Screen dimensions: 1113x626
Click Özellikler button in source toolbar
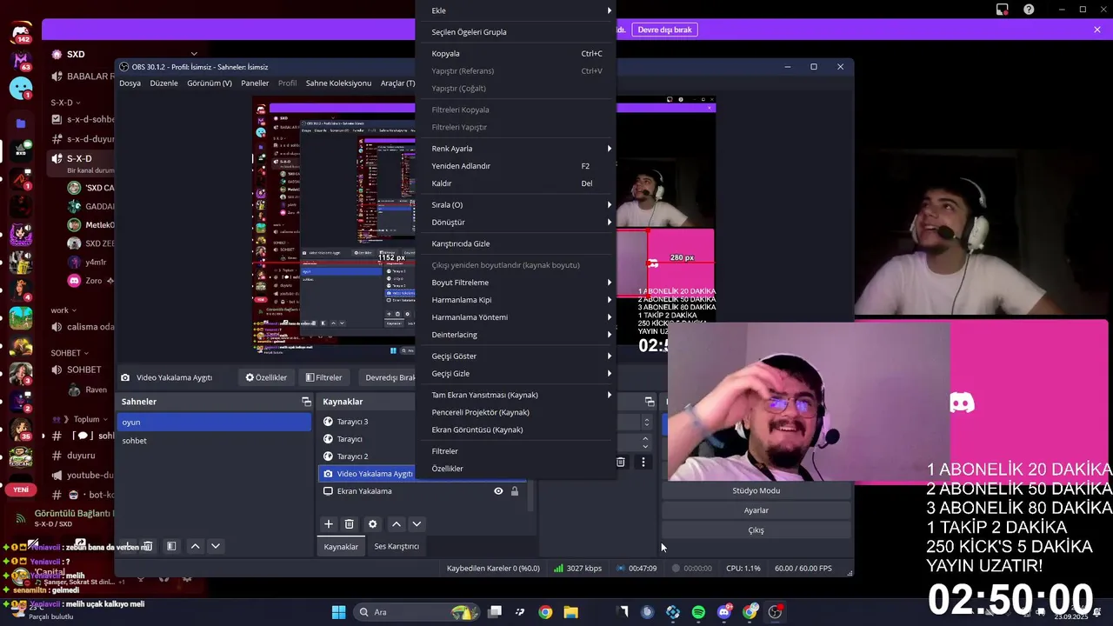(266, 378)
